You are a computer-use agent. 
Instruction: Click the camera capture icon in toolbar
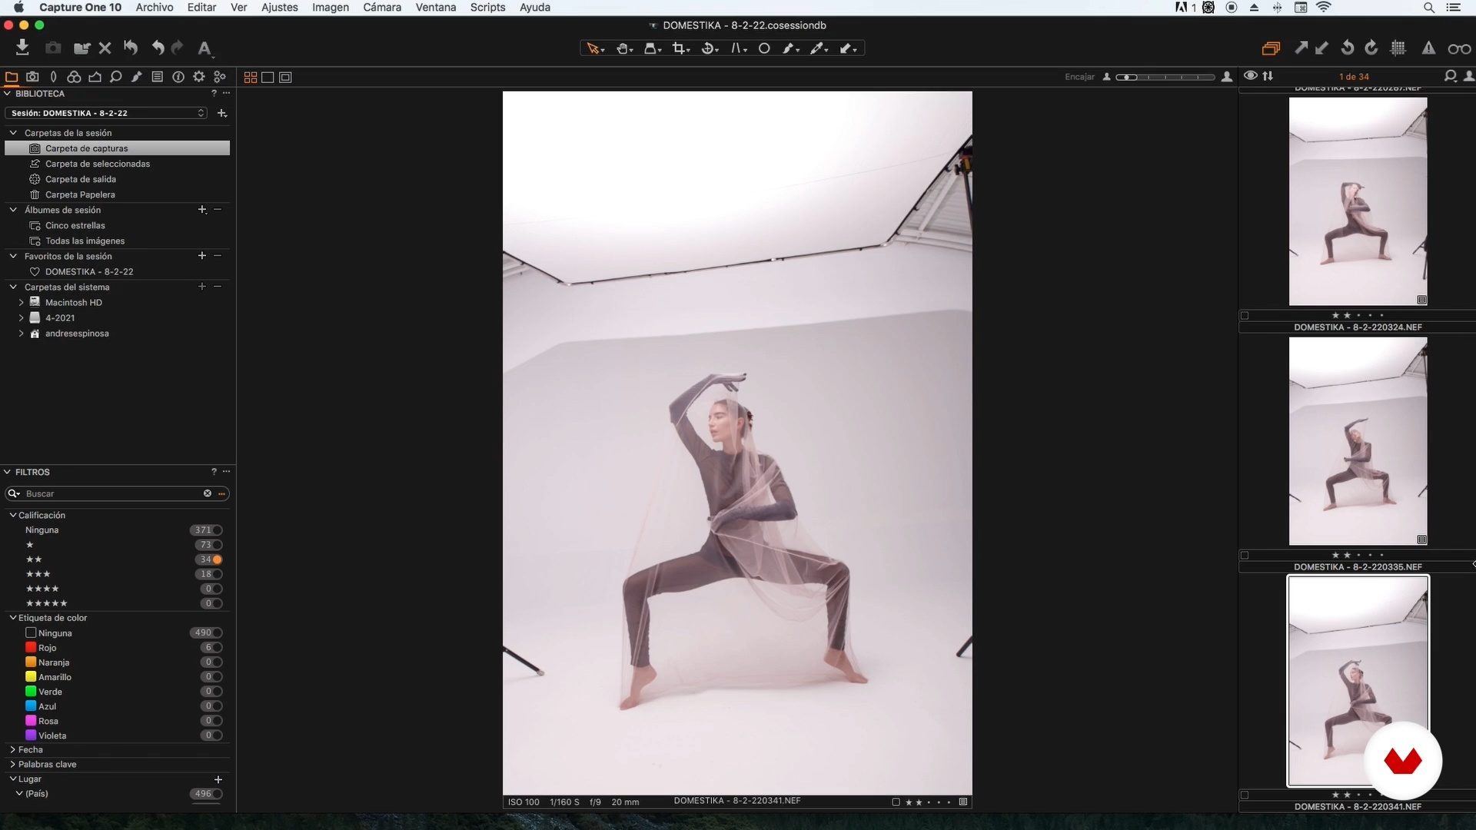pos(53,48)
